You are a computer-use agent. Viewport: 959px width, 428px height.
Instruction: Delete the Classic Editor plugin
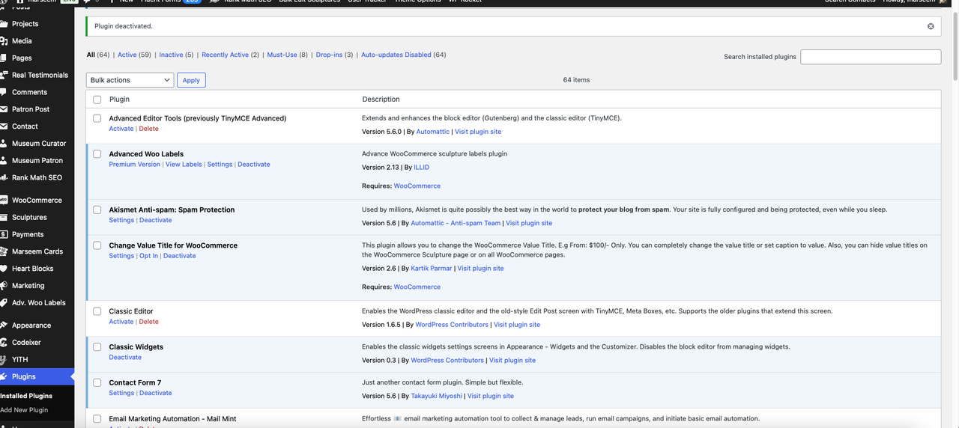pyautogui.click(x=149, y=322)
